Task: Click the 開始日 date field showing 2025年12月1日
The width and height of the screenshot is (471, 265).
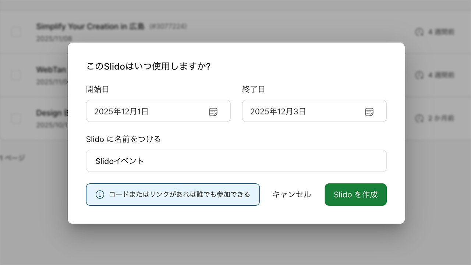Action: tap(147, 111)
